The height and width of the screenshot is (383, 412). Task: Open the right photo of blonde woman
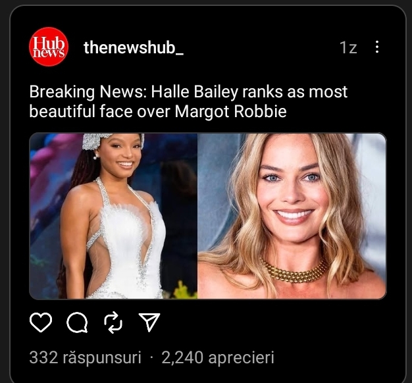tap(292, 216)
